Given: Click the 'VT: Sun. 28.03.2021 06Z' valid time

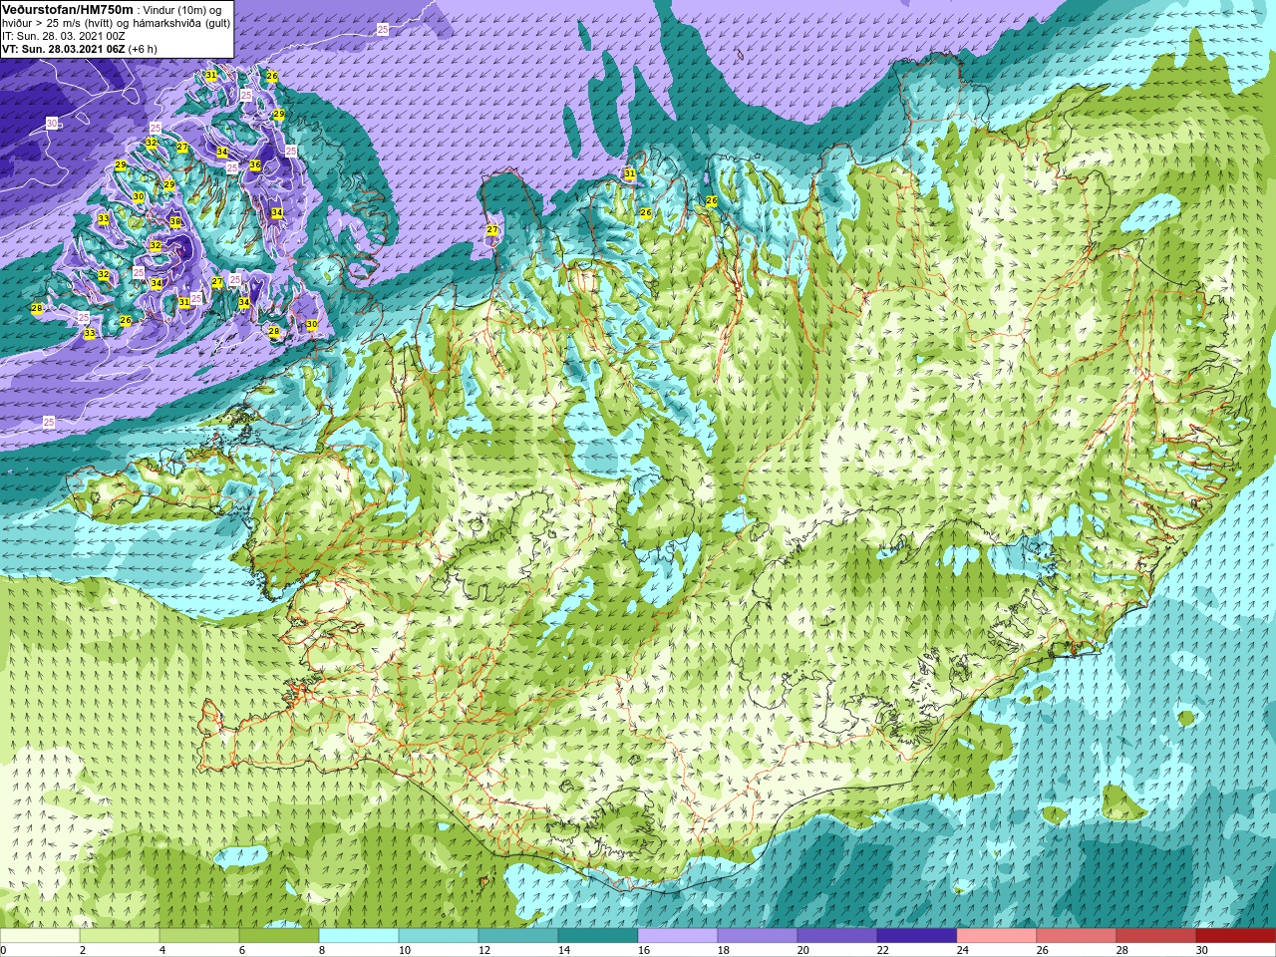Looking at the screenshot, I should point(63,49).
